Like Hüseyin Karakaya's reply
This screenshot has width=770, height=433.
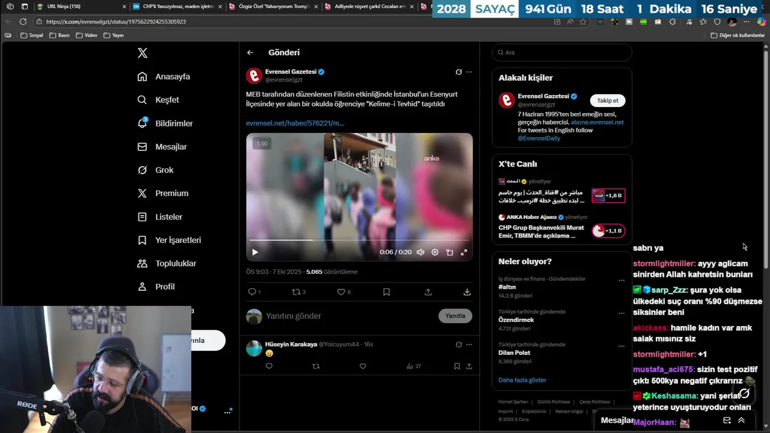click(363, 366)
